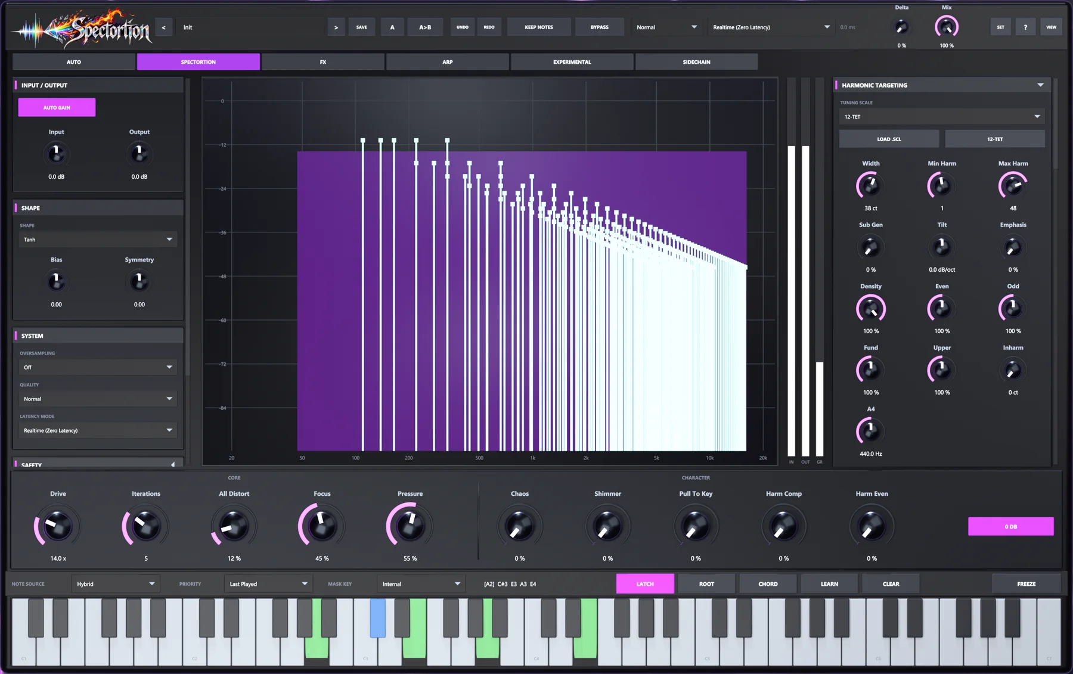Click the Clear notes button
The image size is (1073, 674).
coord(891,584)
